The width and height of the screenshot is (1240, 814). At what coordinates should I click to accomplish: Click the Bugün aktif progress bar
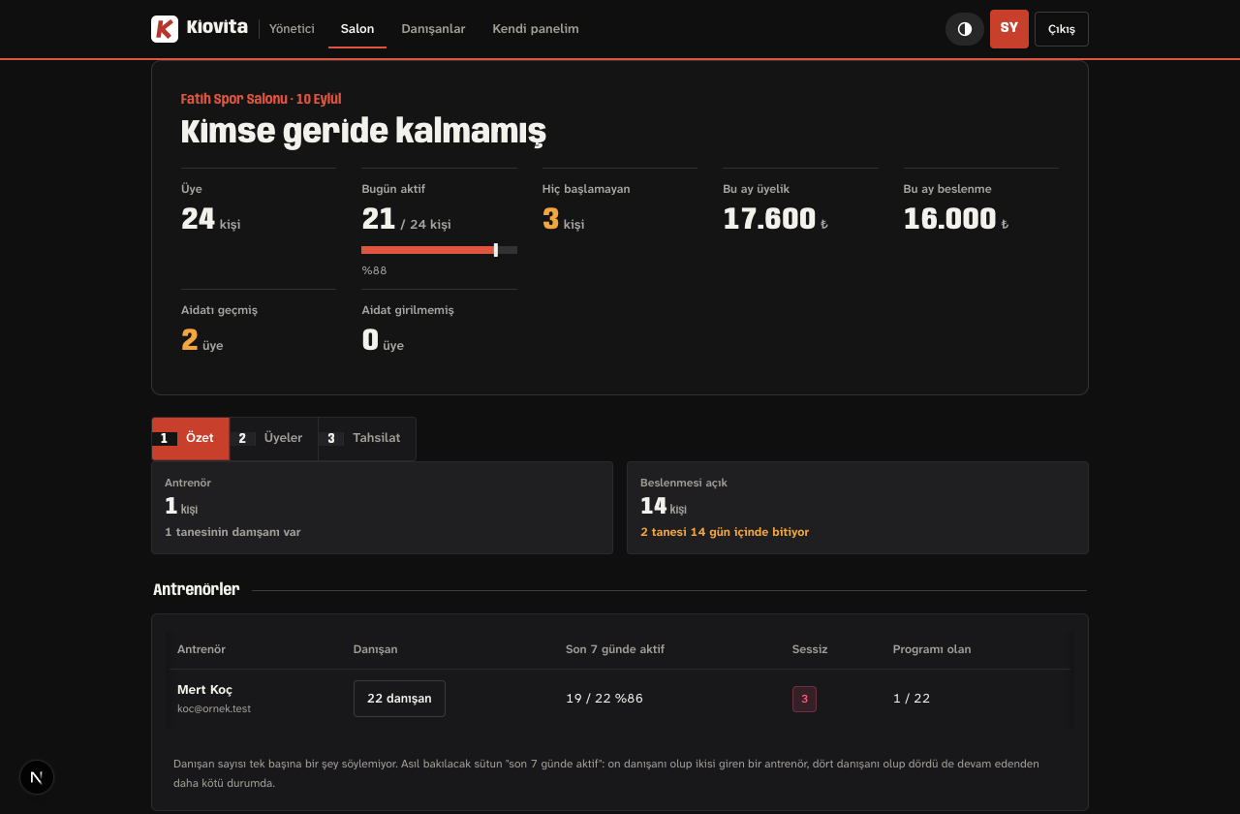pyautogui.click(x=439, y=250)
